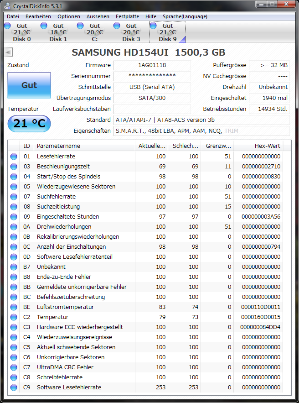Click status orb for Befehlszeitüberschreitung row
The image size is (299, 403).
(x=14, y=297)
